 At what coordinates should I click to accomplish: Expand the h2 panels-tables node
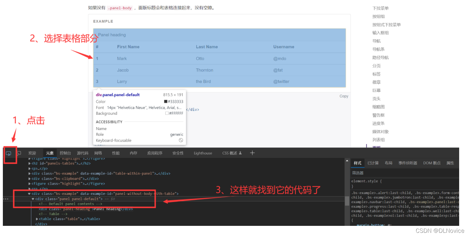click(x=30, y=163)
